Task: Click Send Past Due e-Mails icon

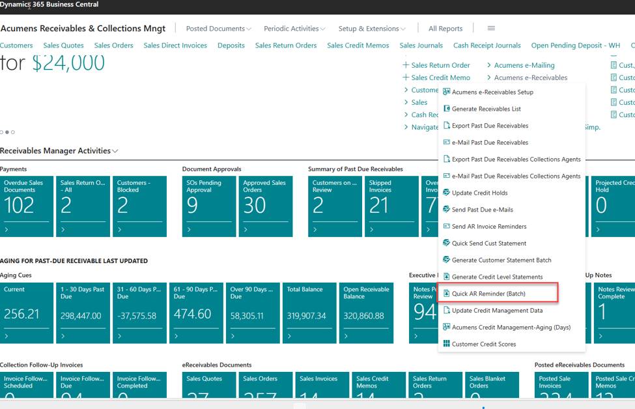Action: click(446, 209)
